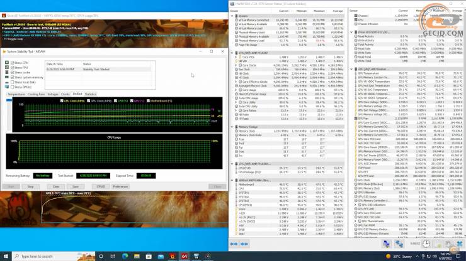The width and height of the screenshot is (466, 261).
Task: Open Task View on the taskbar
Action: click(113, 256)
